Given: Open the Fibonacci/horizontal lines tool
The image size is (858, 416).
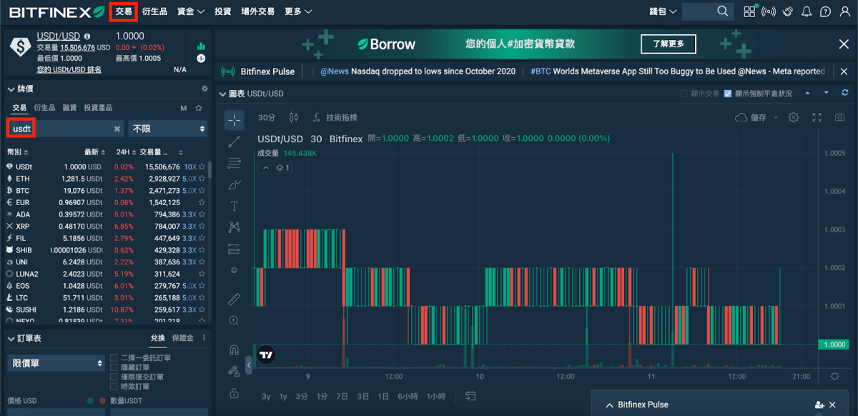Looking at the screenshot, I should coord(234,163).
